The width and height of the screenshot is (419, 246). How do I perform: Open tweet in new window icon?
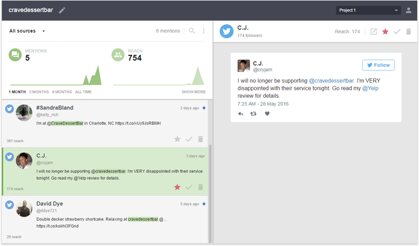374,31
